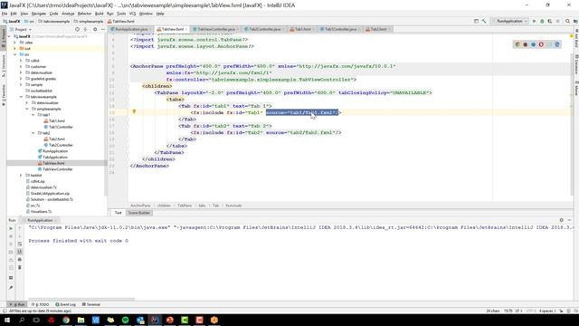The height and width of the screenshot is (326, 579).
Task: Toggle scroll to end in Run console
Action: point(20,252)
